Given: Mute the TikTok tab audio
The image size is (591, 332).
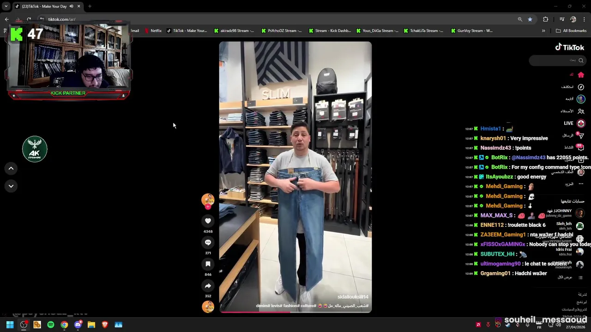Looking at the screenshot, I should point(71,6).
